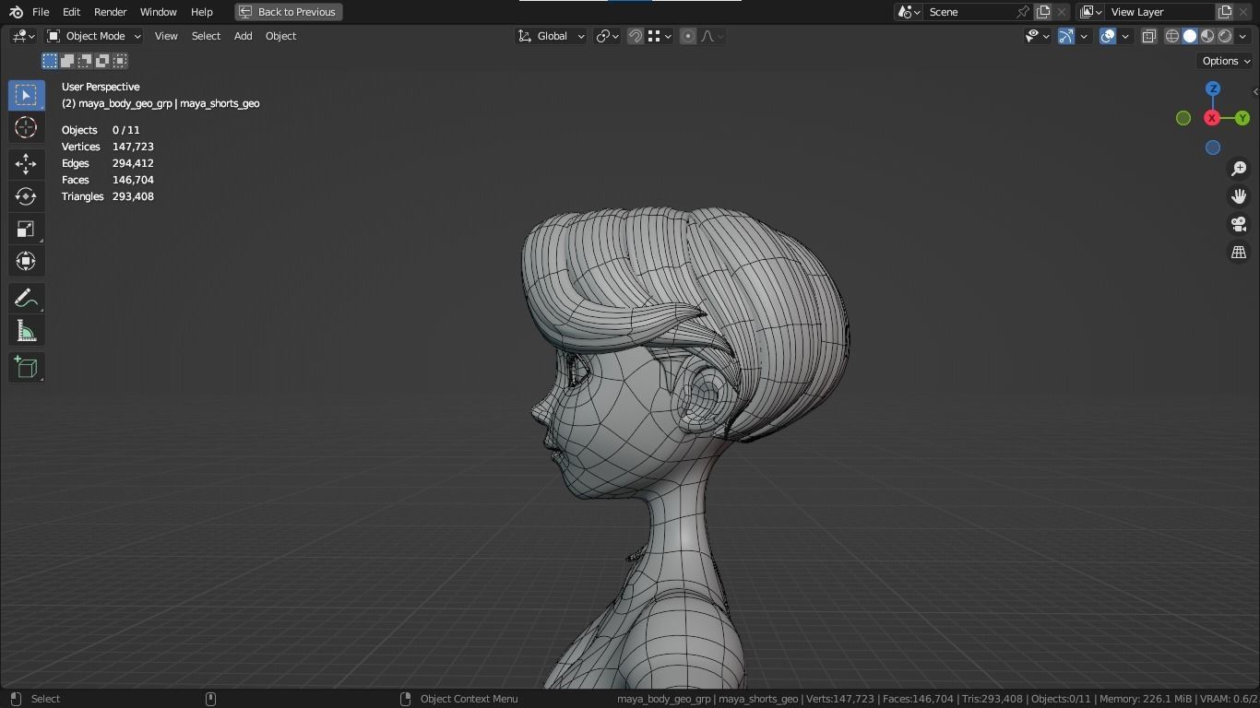
Task: Click the green Y axis gizmo
Action: pos(1242,118)
